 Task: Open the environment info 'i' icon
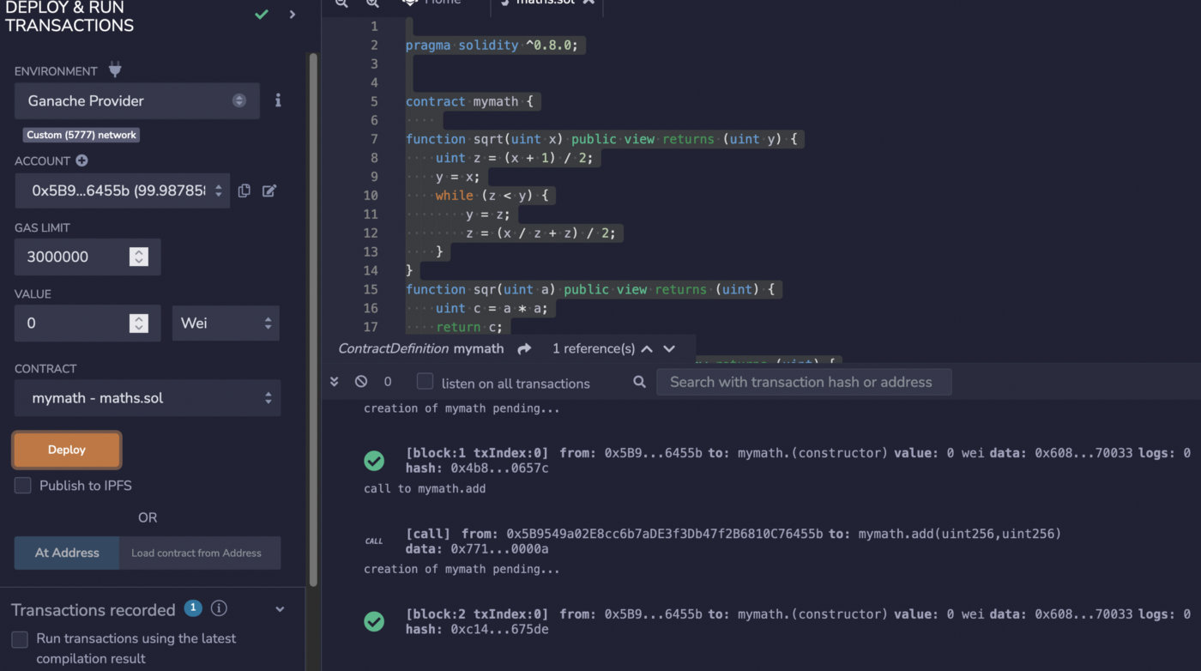(x=278, y=100)
